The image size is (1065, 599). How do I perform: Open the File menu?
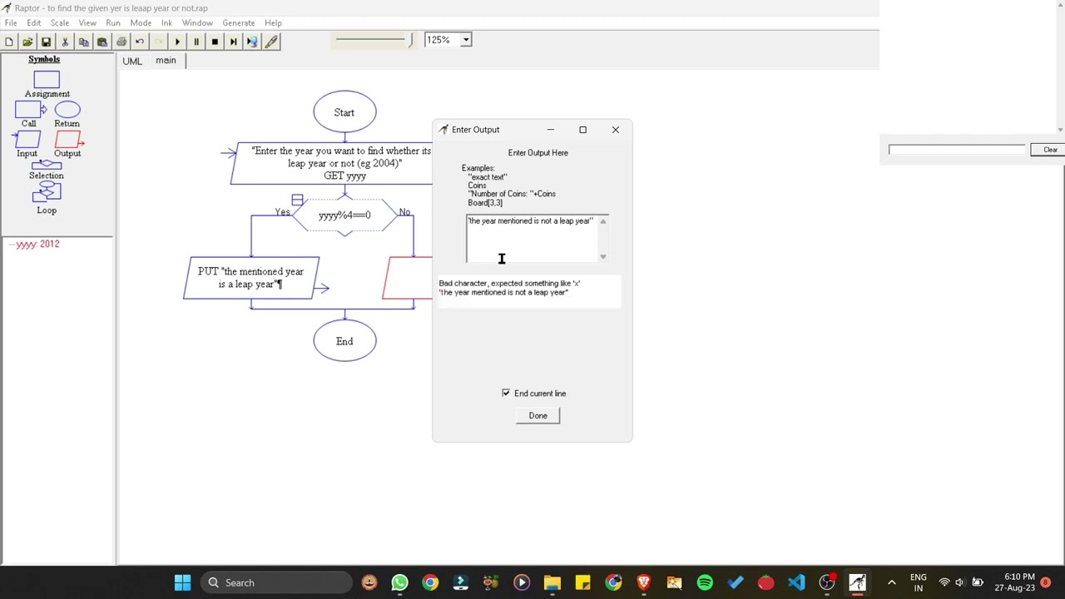click(x=11, y=22)
